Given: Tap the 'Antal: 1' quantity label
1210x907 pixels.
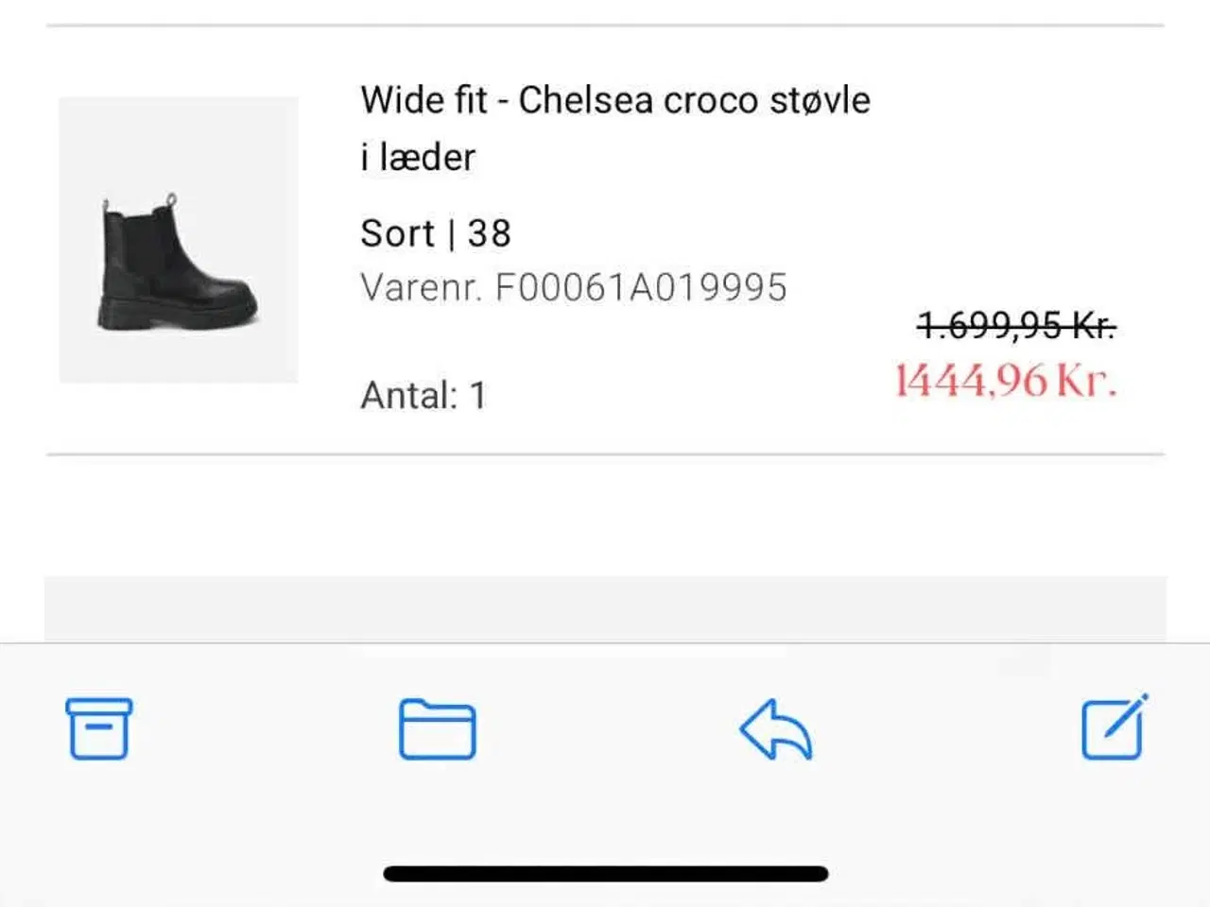Looking at the screenshot, I should pyautogui.click(x=423, y=395).
